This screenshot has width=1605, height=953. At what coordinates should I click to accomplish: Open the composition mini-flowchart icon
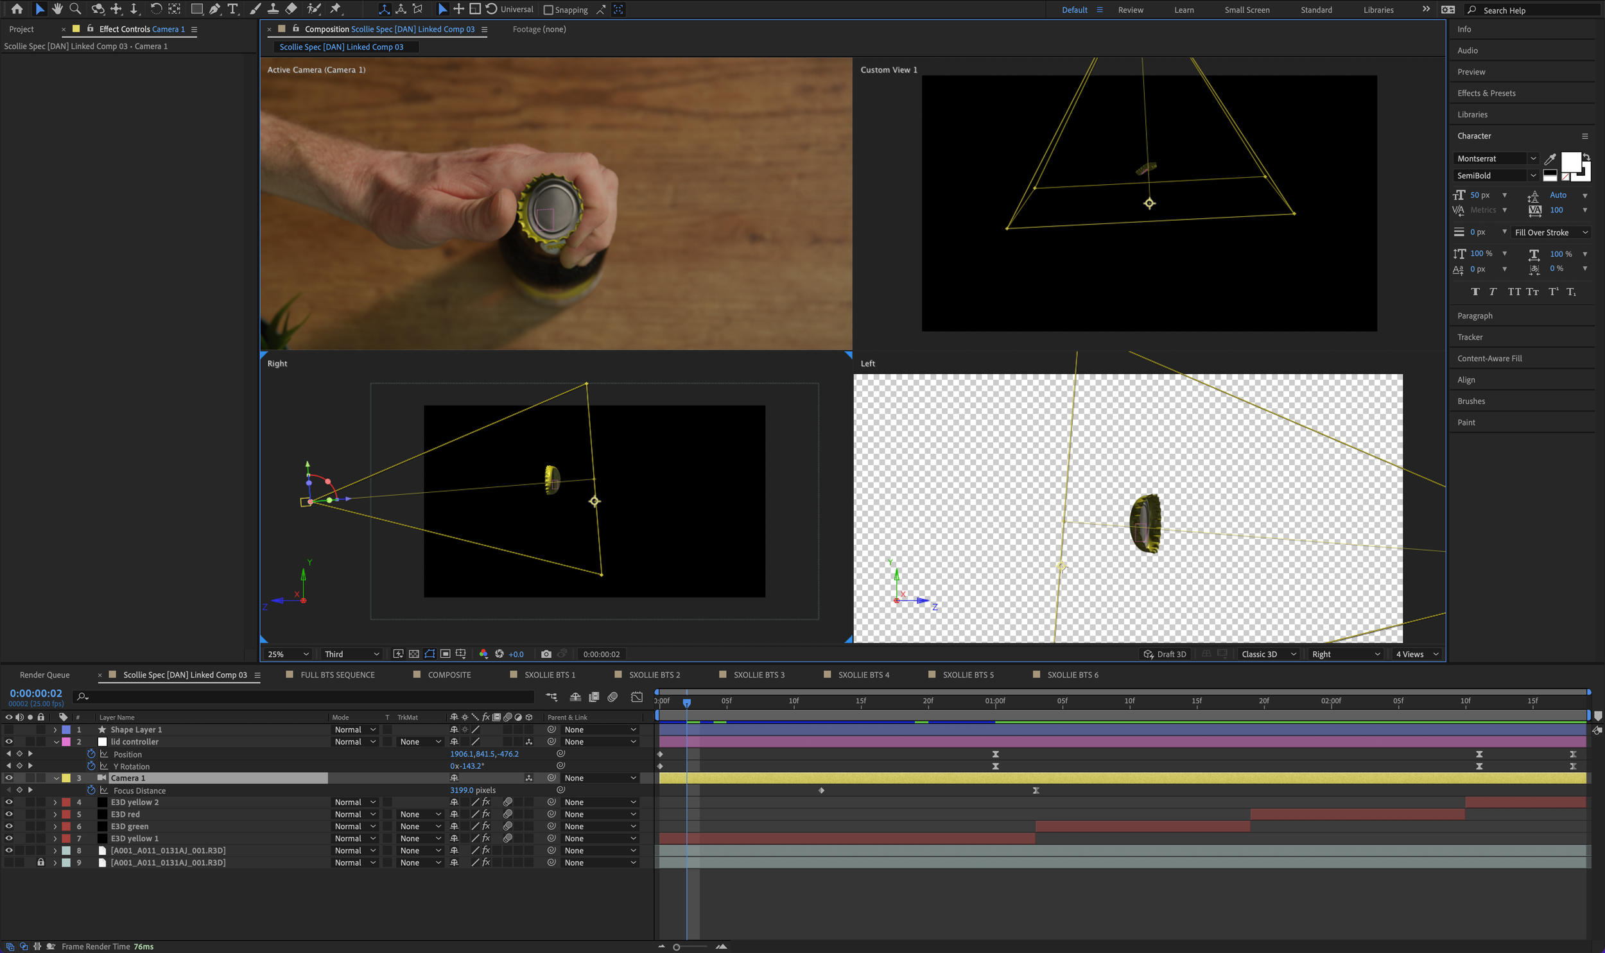(x=551, y=697)
